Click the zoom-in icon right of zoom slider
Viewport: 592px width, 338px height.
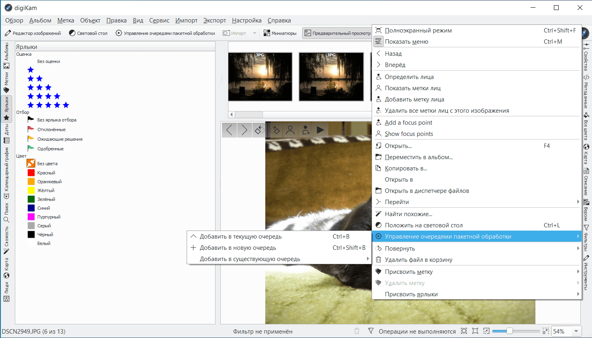click(545, 331)
